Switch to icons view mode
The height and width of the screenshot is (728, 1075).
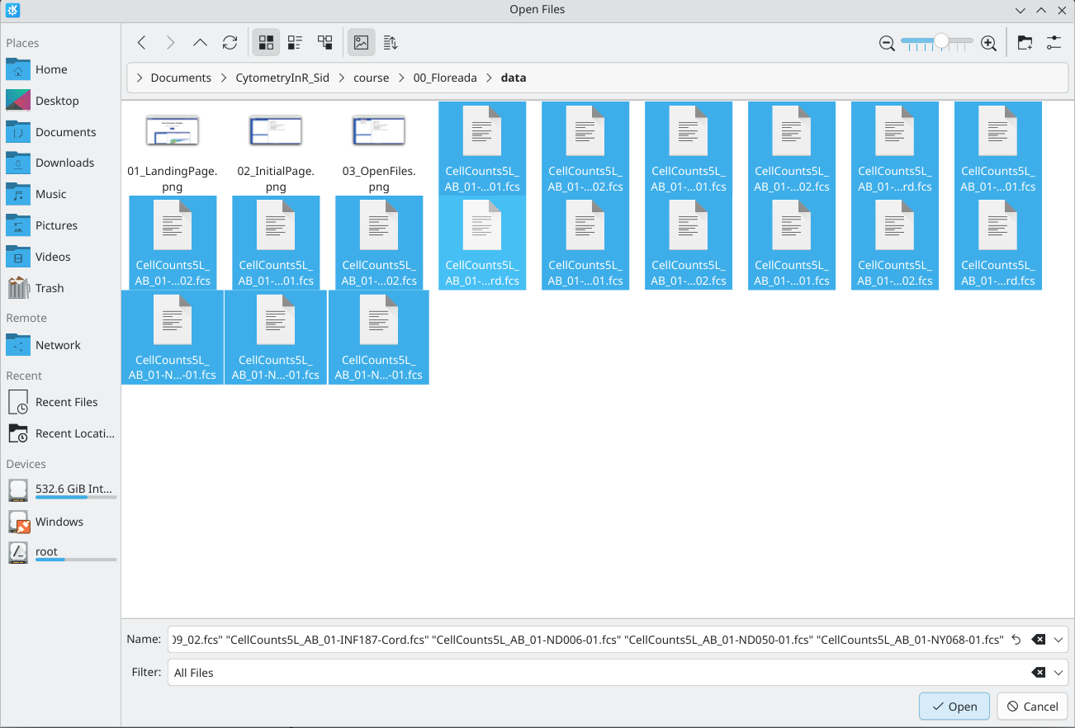(x=266, y=43)
